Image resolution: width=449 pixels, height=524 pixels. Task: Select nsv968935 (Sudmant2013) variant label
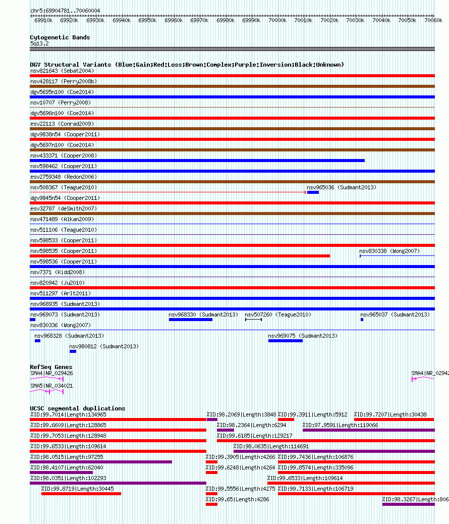click(65, 304)
